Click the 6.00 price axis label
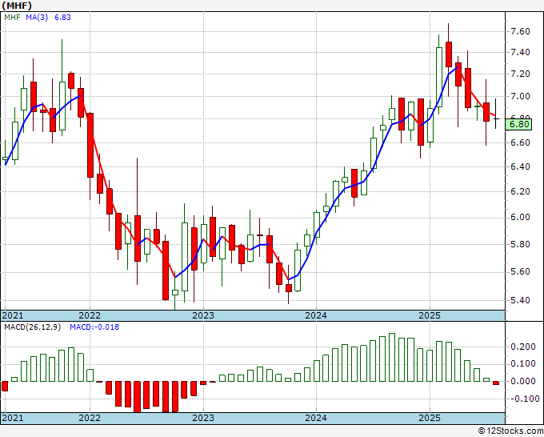544x437 pixels. click(x=520, y=217)
